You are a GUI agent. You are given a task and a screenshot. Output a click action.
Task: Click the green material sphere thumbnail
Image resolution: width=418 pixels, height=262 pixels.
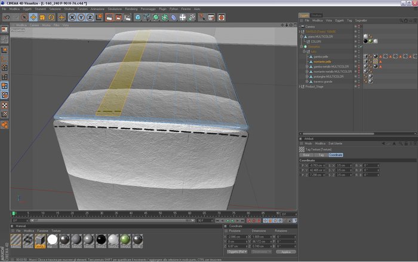pyautogui.click(x=125, y=240)
